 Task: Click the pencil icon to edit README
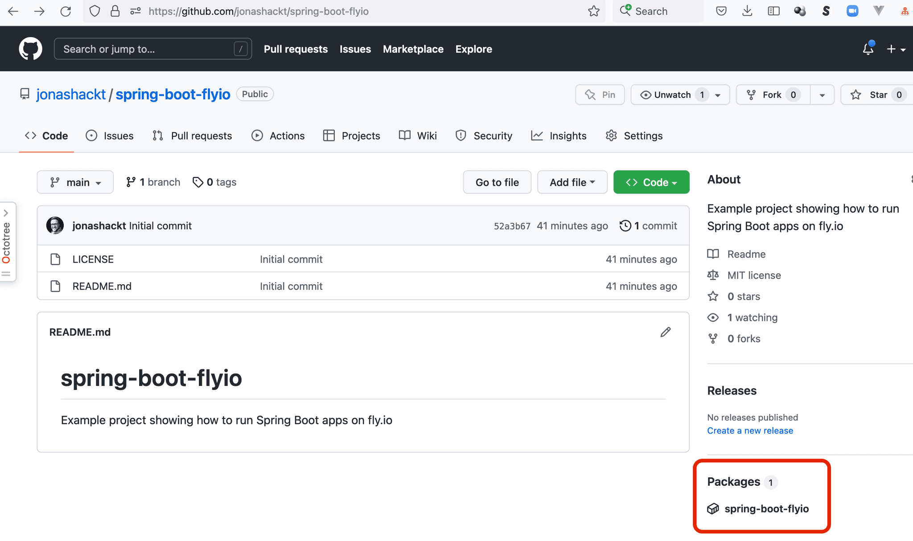click(665, 332)
